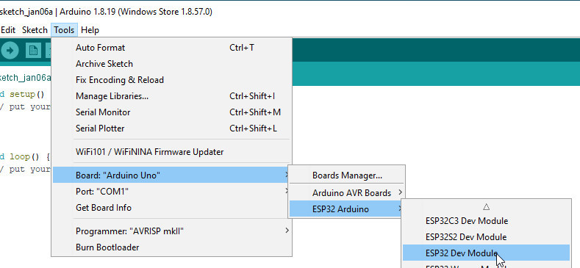This screenshot has width=580, height=268.
Task: Choose ESP32S2 Dev Module board
Action: 486,236
